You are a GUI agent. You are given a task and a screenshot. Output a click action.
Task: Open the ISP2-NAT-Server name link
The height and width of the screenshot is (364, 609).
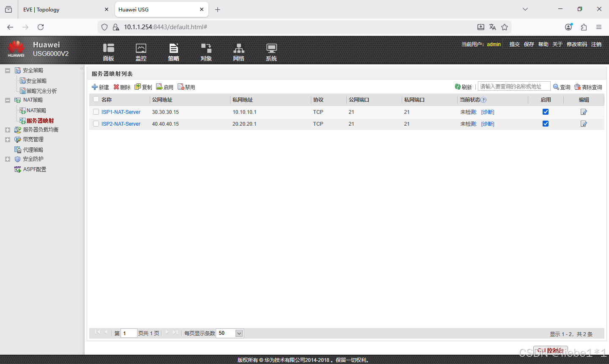click(121, 124)
